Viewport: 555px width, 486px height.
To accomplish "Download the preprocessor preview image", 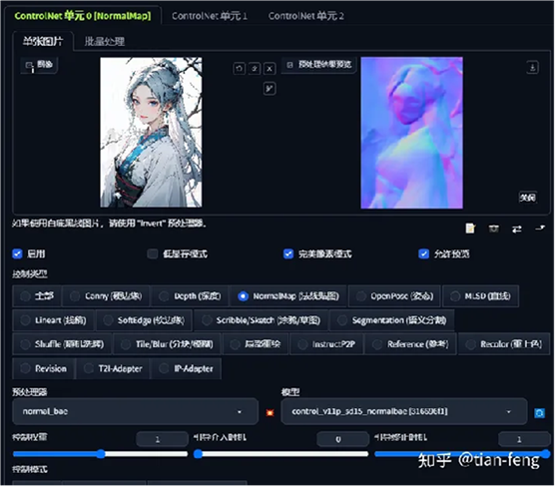I will [x=533, y=67].
